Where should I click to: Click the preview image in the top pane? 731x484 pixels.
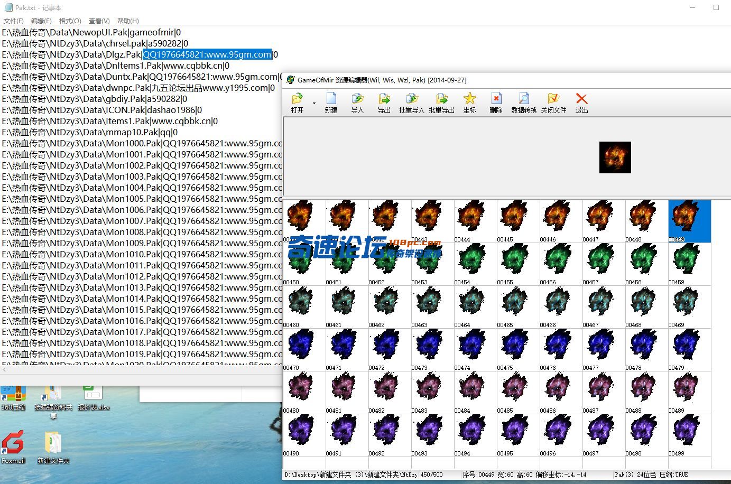615,157
